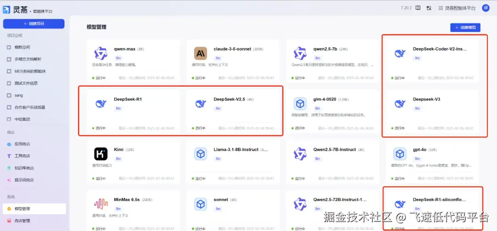Screen dimensions: 497x231
Task: Open the DeepSeek-R1 model name
Action: [128, 99]
